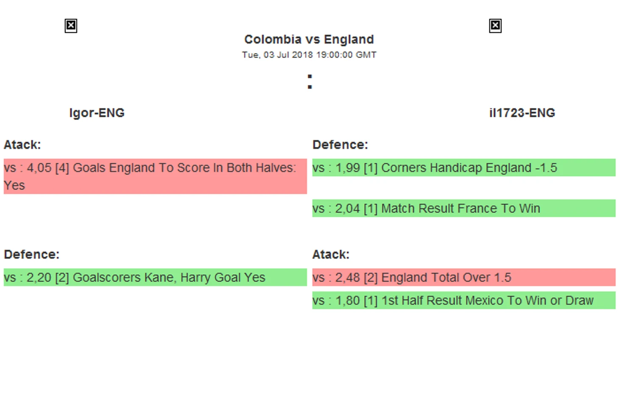Image resolution: width=619 pixels, height=407 pixels.
Task: Open the Igor-ENG player name
Action: tap(97, 113)
